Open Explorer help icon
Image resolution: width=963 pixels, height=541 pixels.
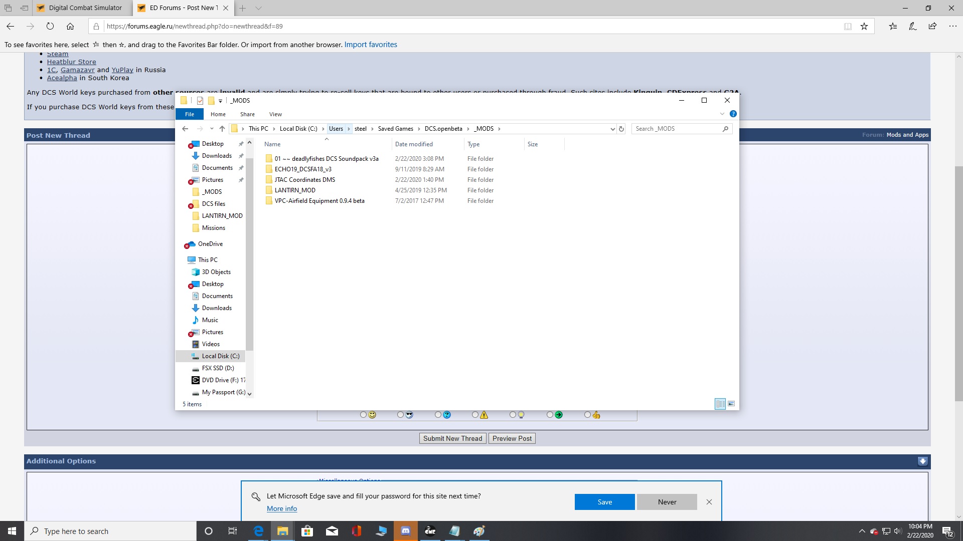733,114
